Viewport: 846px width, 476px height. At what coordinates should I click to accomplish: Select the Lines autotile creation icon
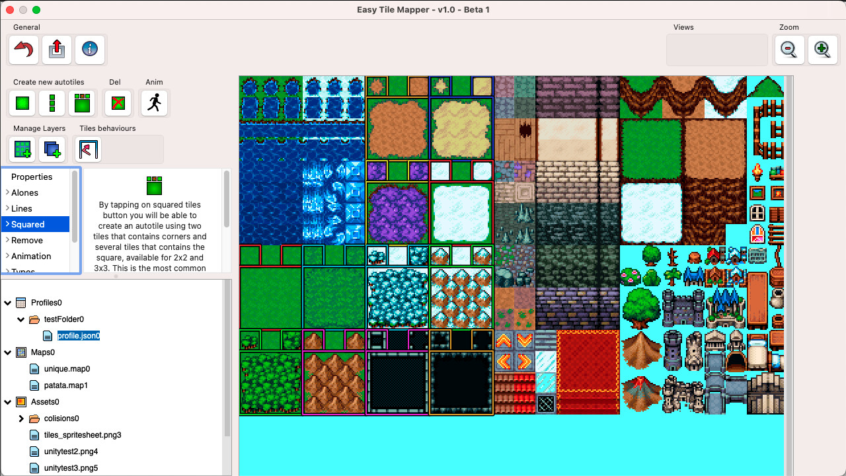coord(52,103)
